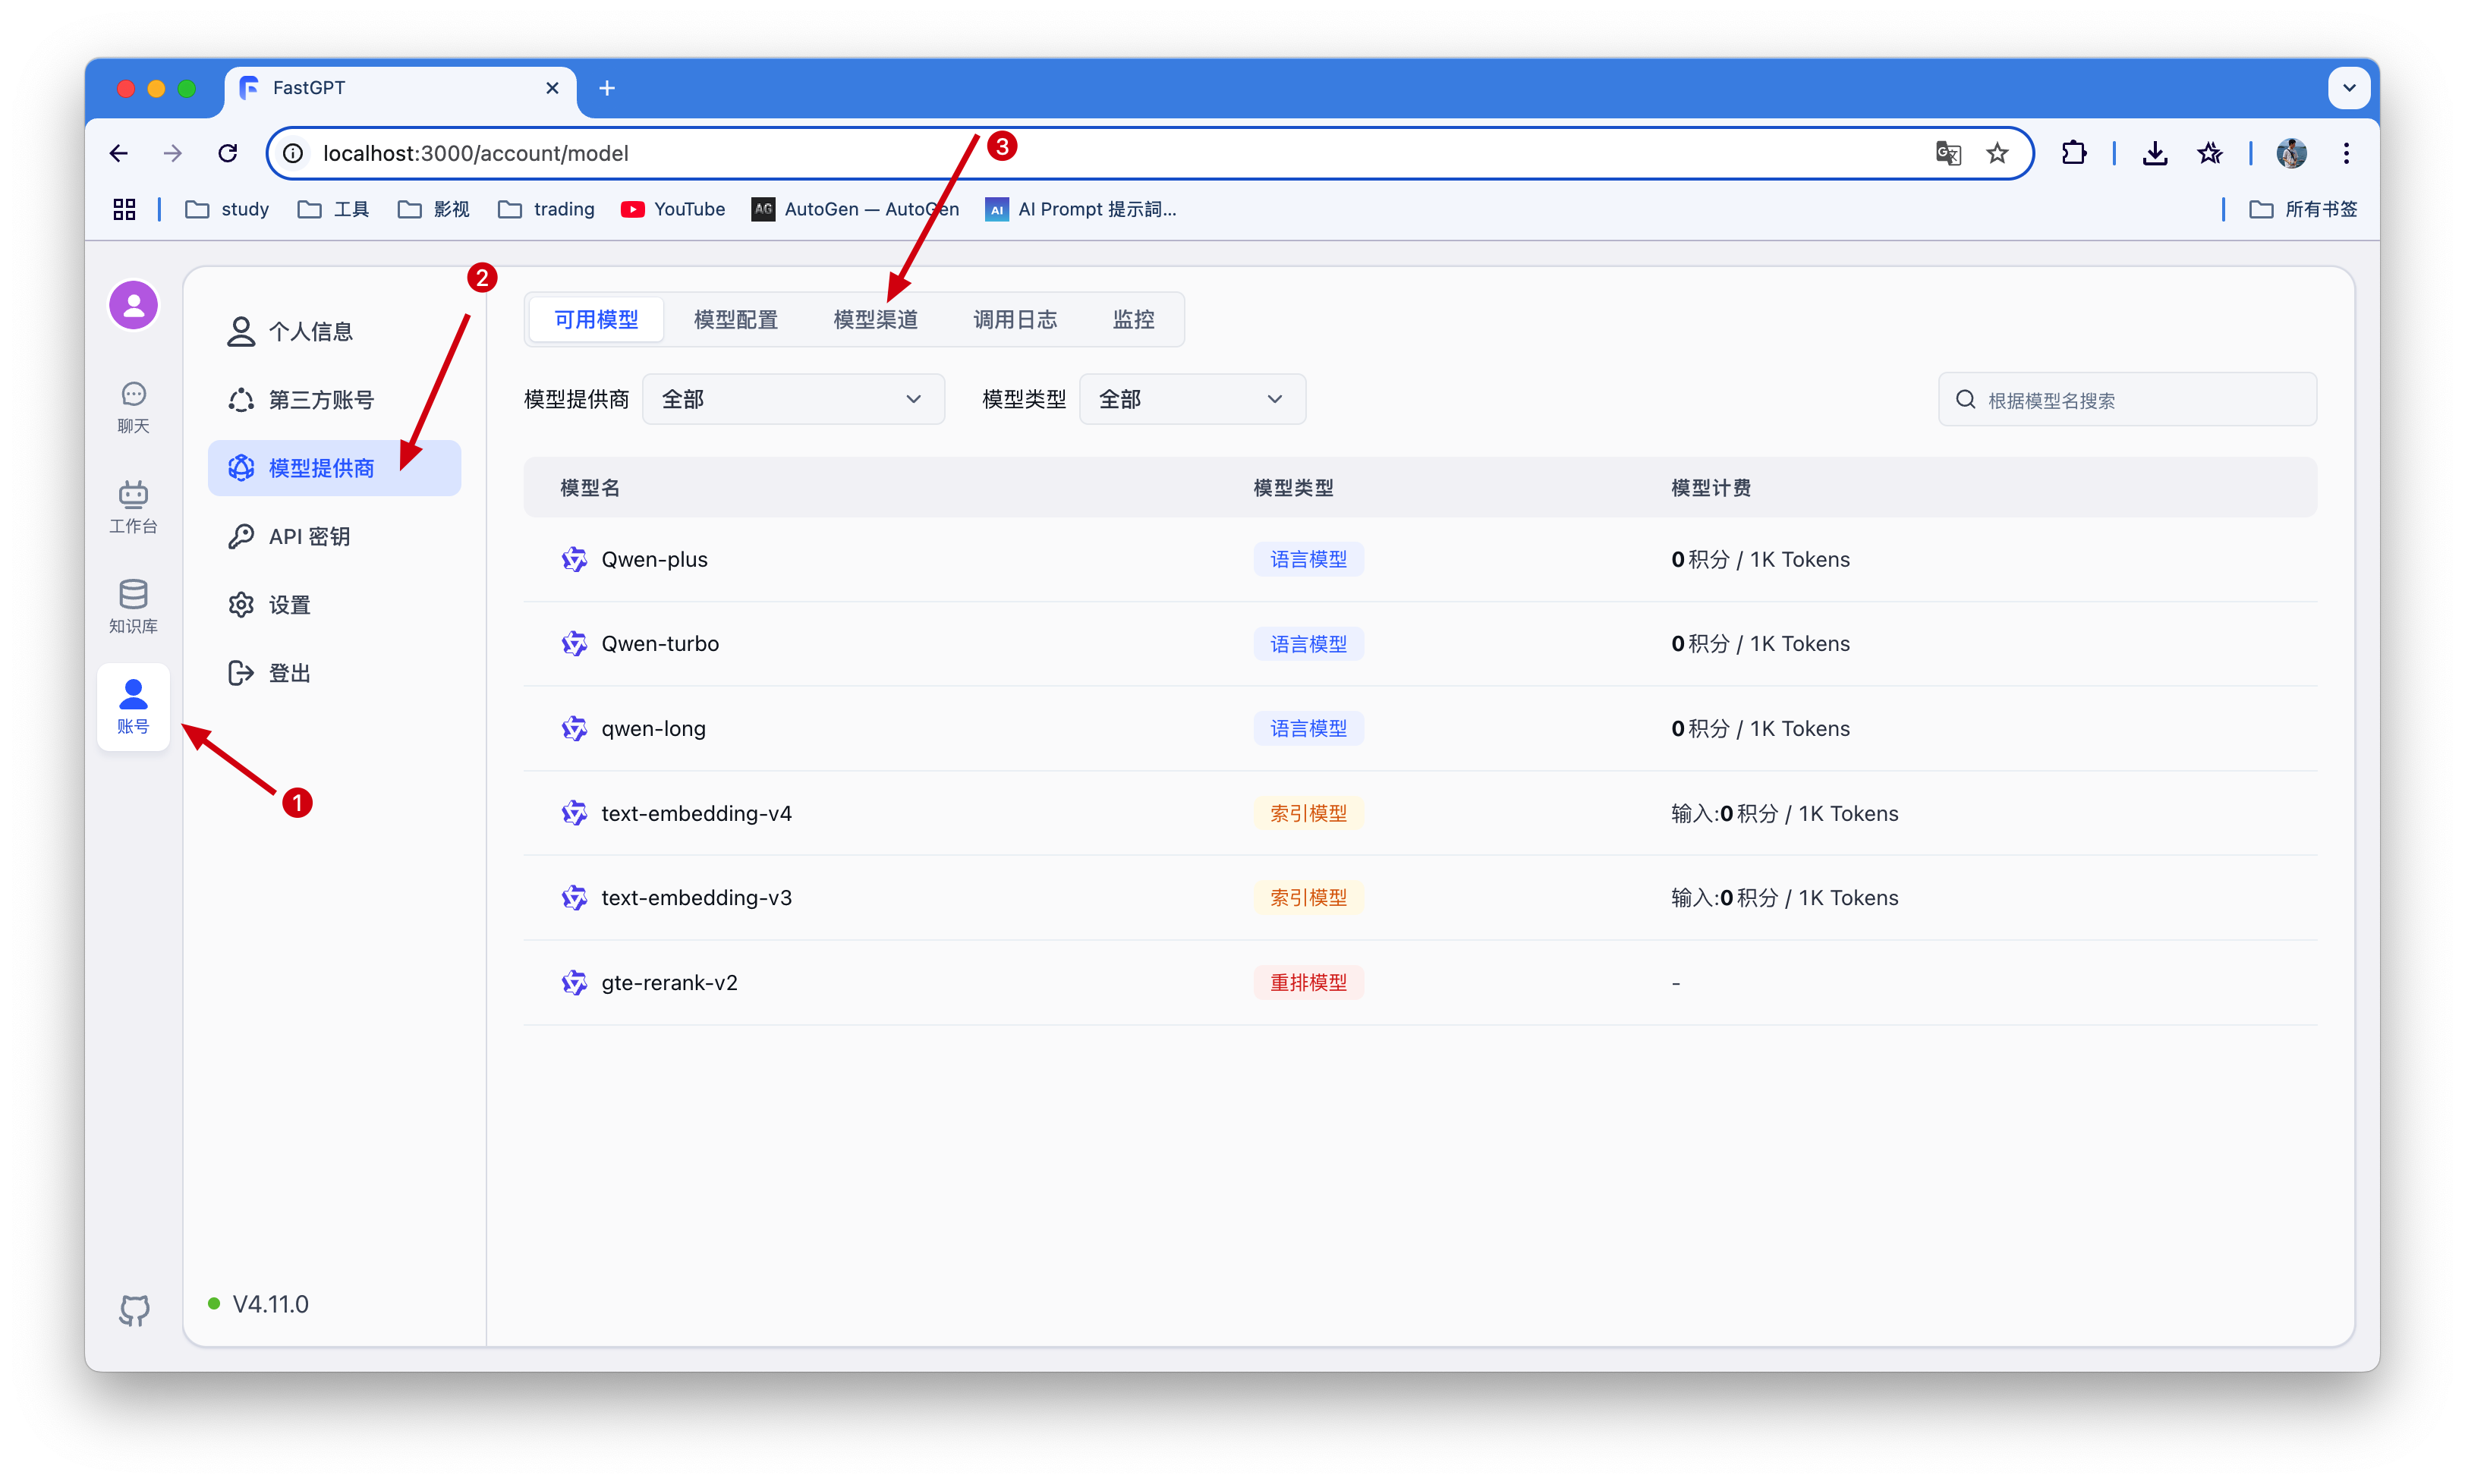Open the 影视 bookmarks folder
Screen dimensions: 2465x1484
click(434, 209)
